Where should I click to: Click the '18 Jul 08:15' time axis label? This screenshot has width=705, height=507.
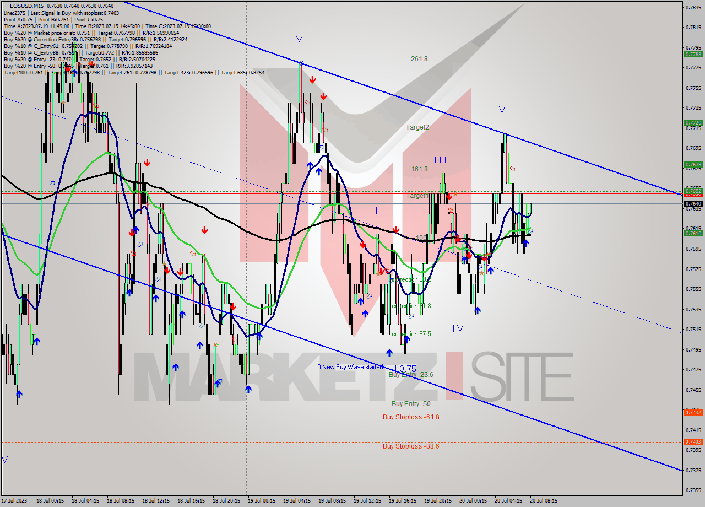tap(121, 501)
